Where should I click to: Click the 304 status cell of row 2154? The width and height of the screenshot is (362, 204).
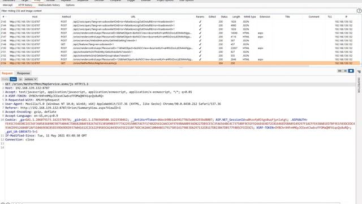point(221,63)
